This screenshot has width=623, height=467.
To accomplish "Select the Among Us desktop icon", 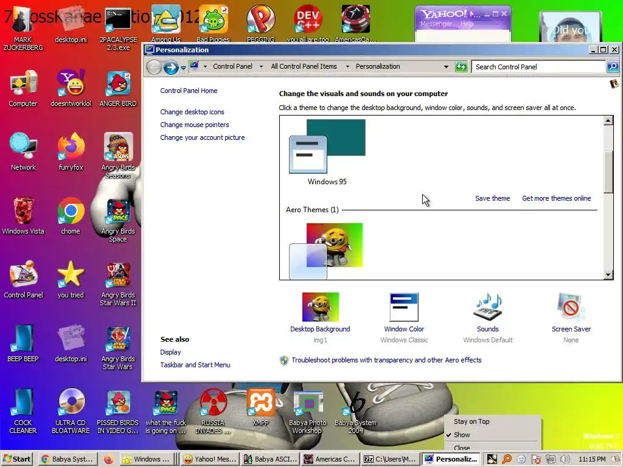I will (x=165, y=24).
